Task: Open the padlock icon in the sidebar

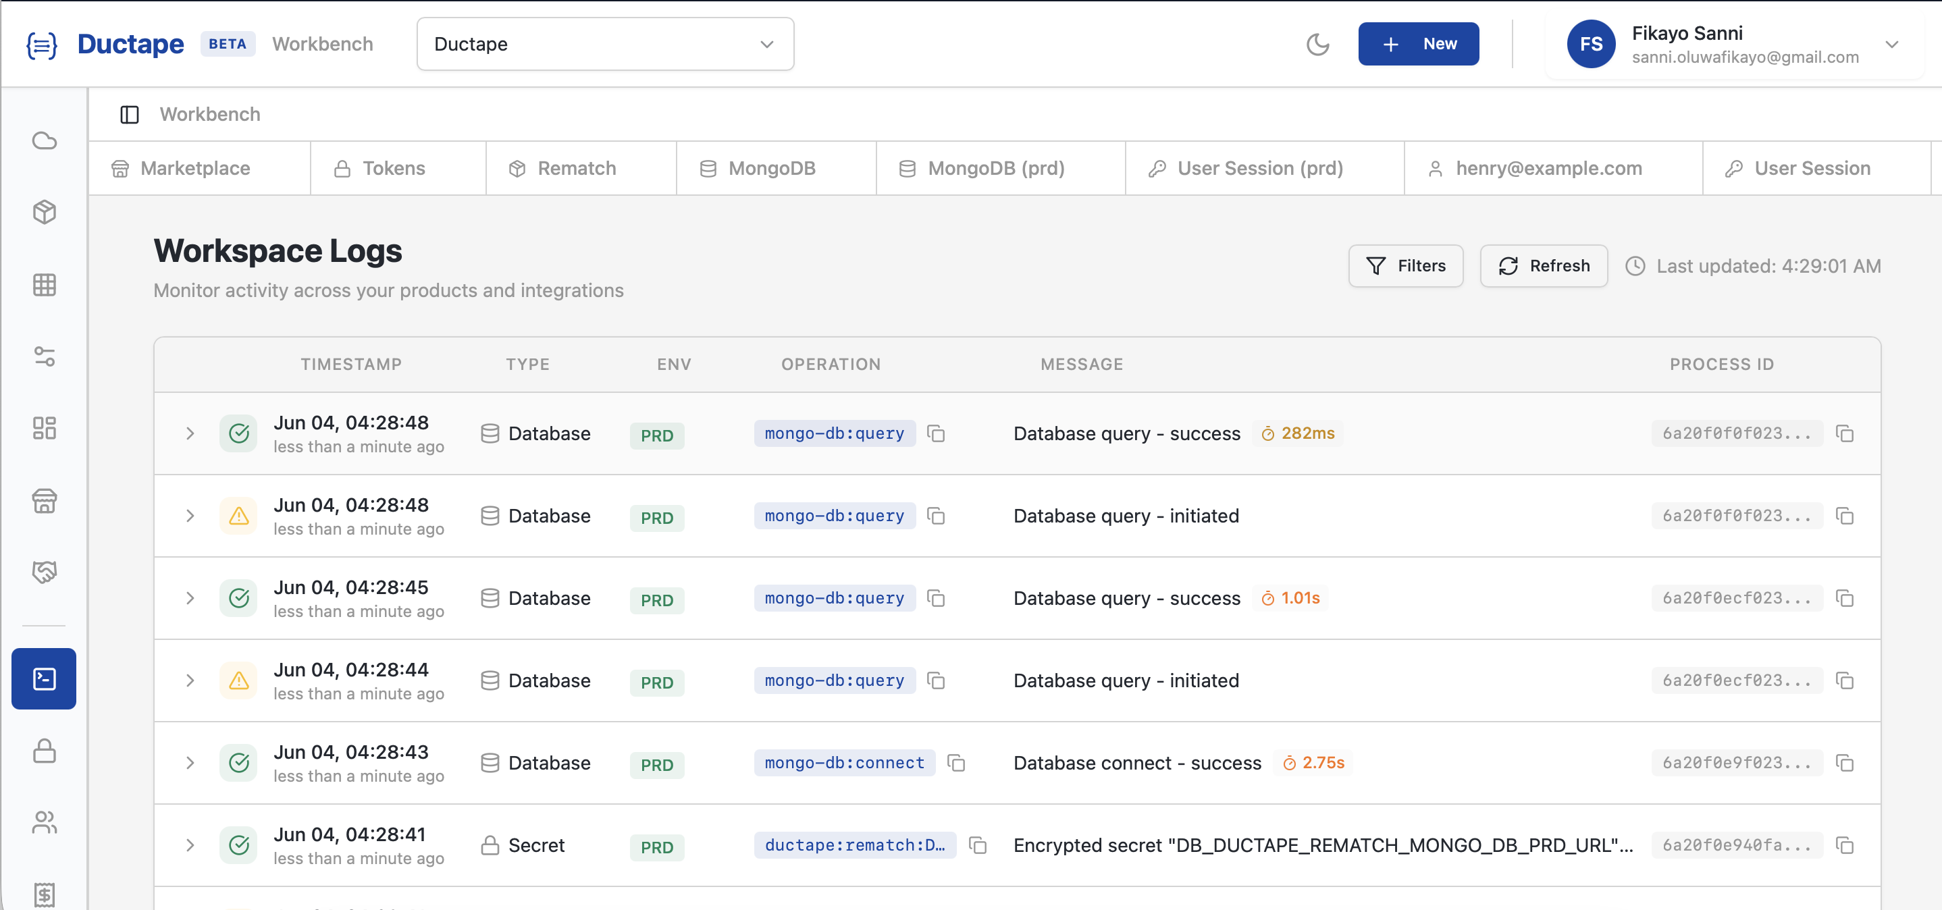Action: pos(45,751)
